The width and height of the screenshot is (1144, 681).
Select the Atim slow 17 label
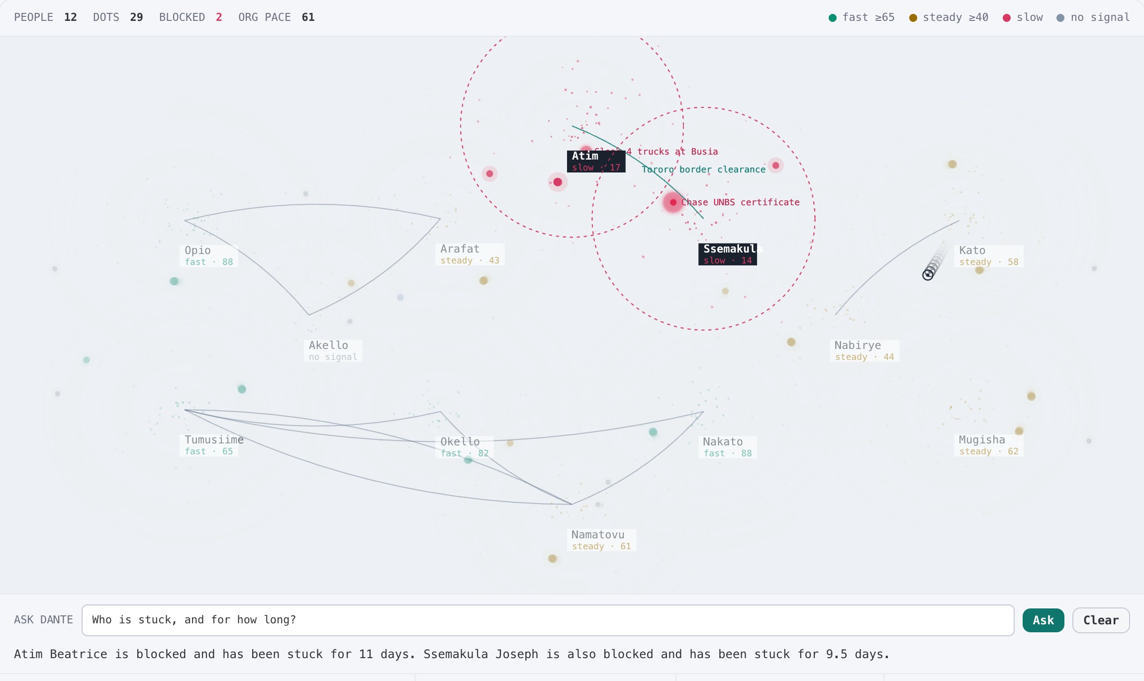(596, 161)
